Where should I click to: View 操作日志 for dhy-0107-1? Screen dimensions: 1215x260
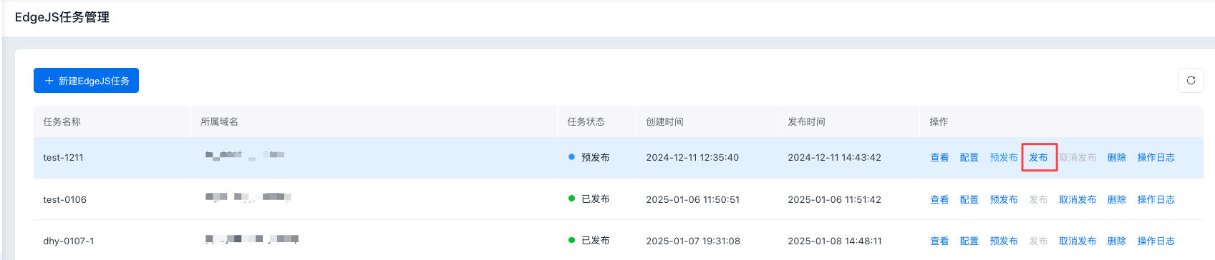point(1156,241)
